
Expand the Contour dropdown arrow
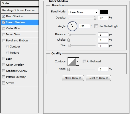[77, 62]
